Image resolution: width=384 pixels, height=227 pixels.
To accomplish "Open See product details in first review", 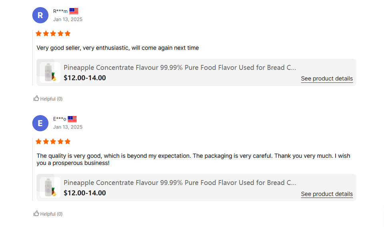I will [327, 78].
